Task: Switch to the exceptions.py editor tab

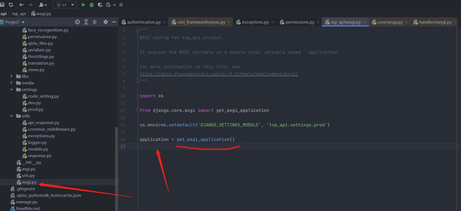Action: (x=255, y=22)
